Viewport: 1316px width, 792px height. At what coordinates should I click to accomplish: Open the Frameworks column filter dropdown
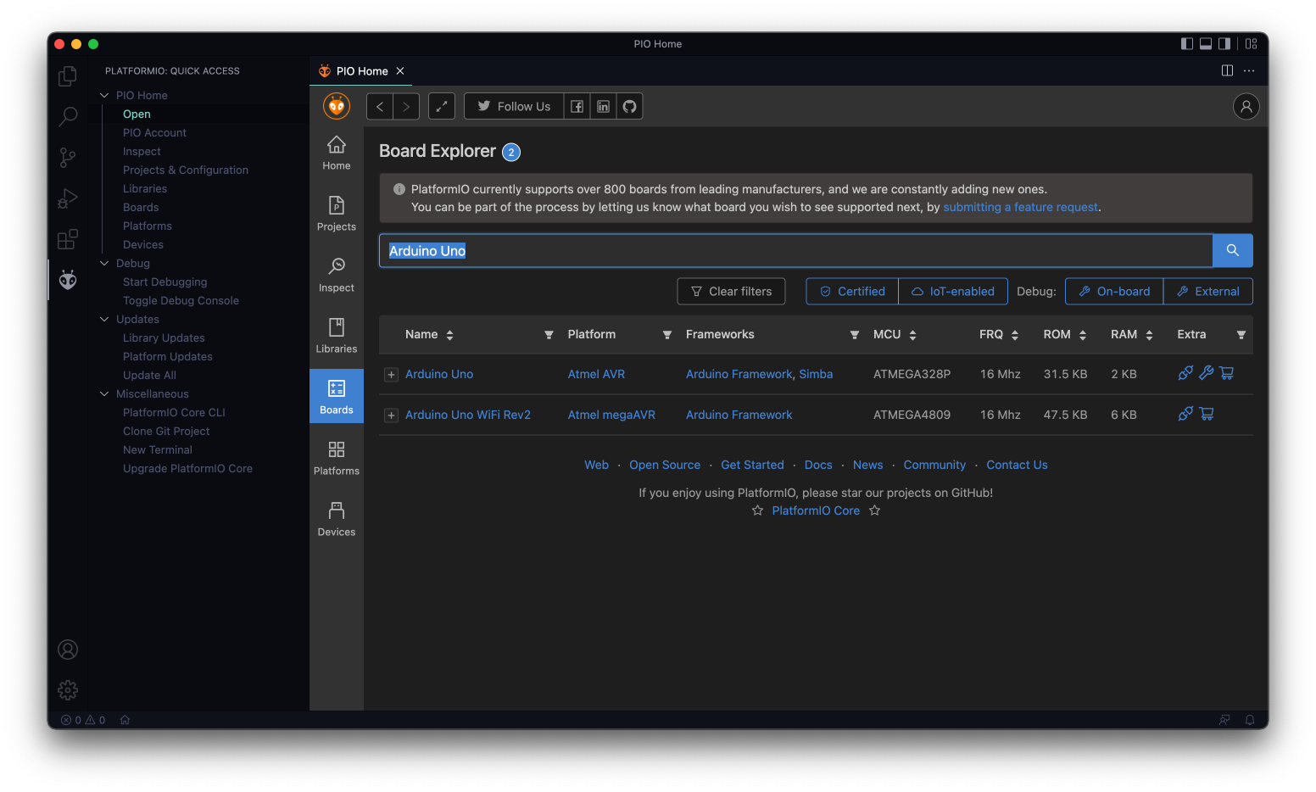[x=855, y=335]
